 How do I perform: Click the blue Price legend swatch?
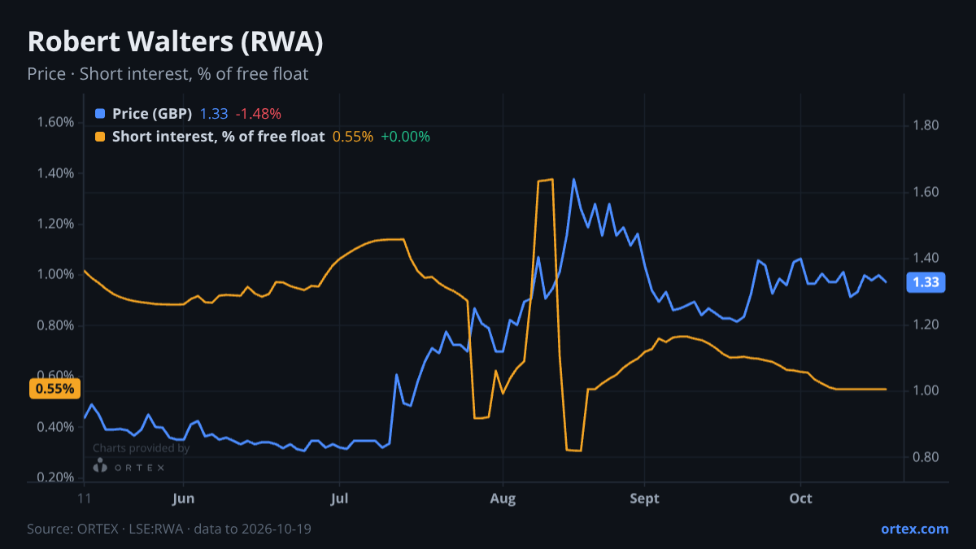click(x=100, y=114)
